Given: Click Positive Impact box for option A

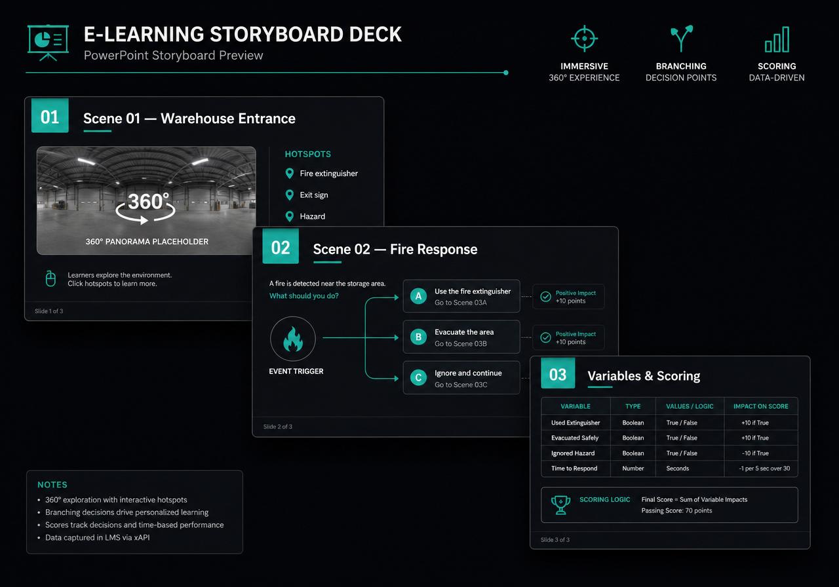Looking at the screenshot, I should point(568,297).
